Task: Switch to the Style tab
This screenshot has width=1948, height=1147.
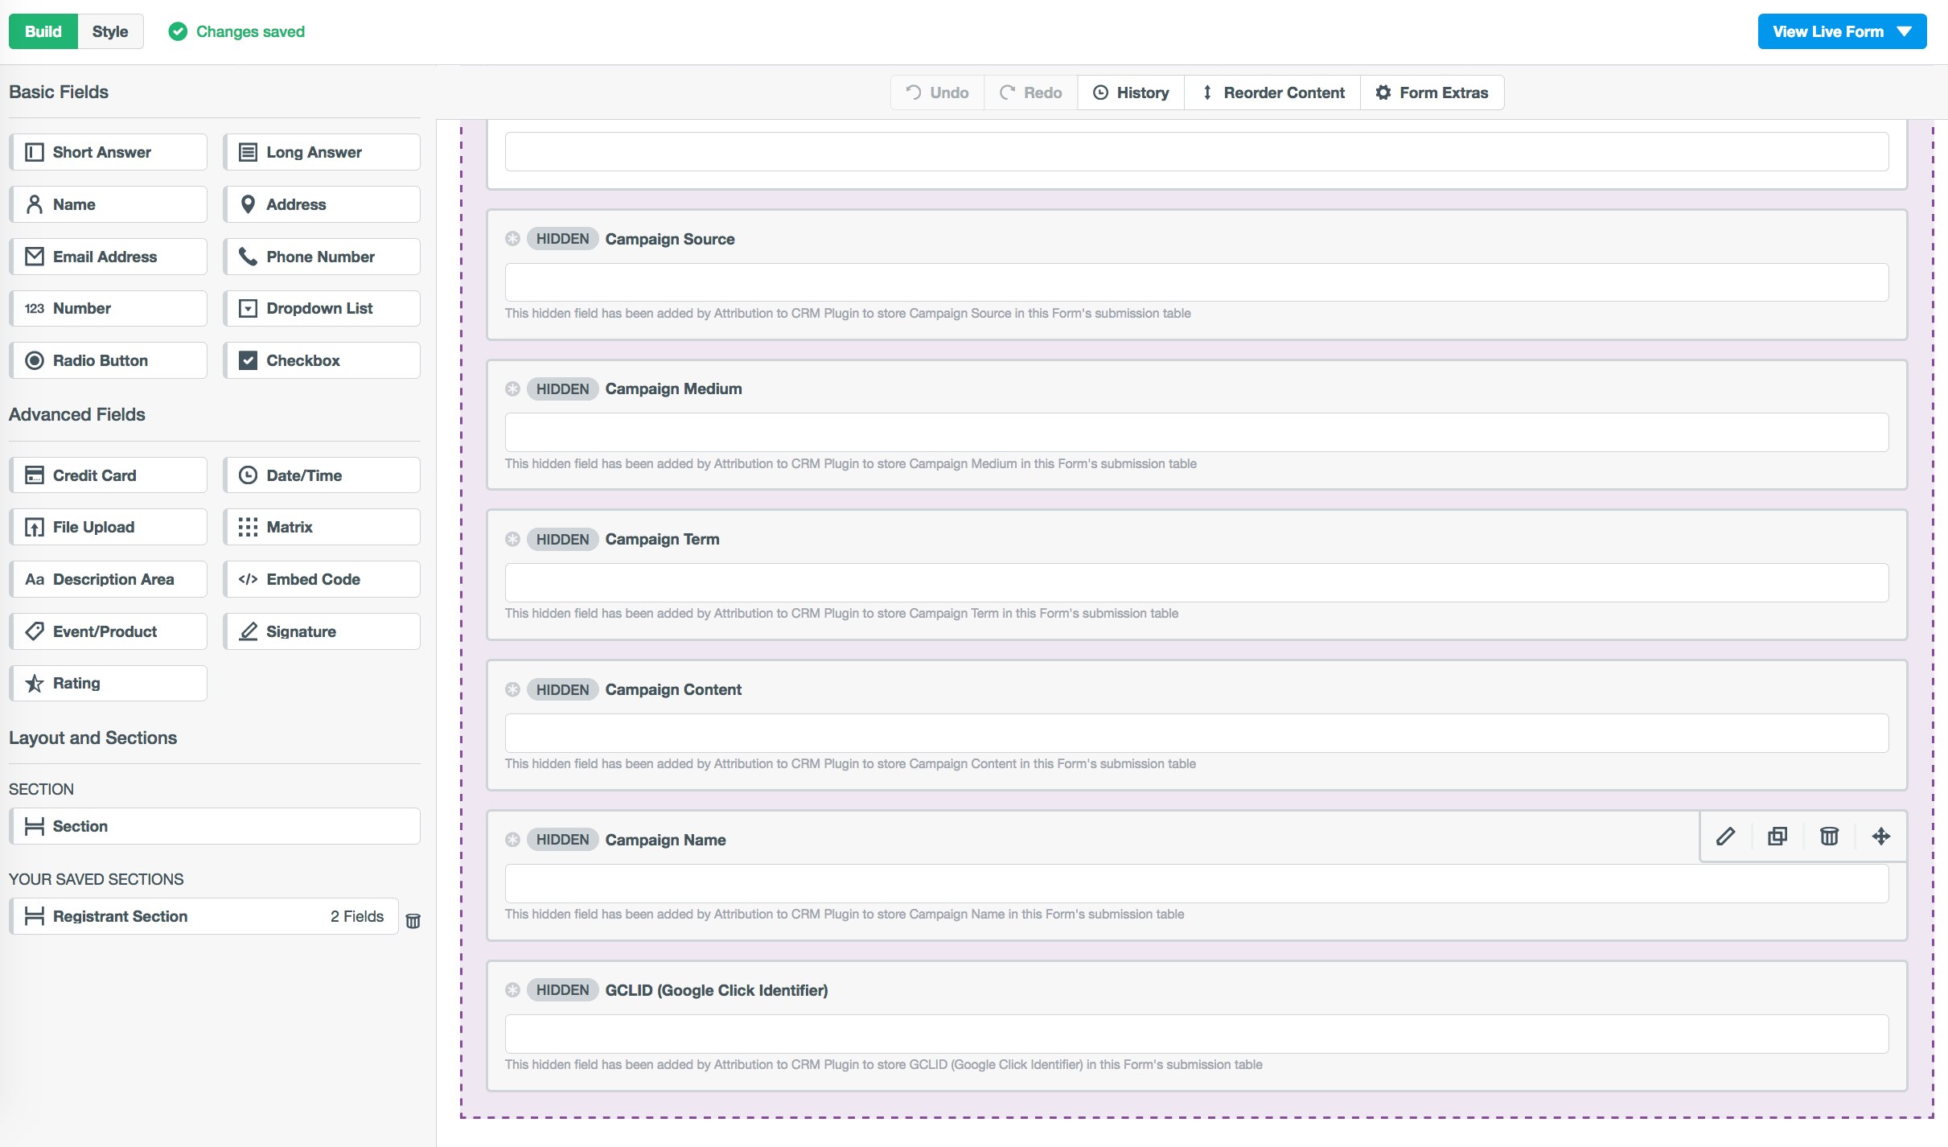Action: (110, 31)
